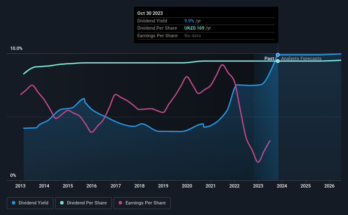Image resolution: width=348 pixels, height=215 pixels.
Task: Click the 2018 x-axis label
Action: (x=139, y=186)
